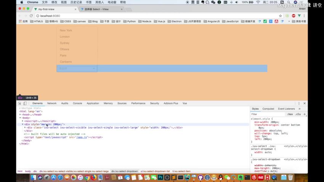
Task: Open the Event Listeners tab
Action: pyautogui.click(x=286, y=109)
